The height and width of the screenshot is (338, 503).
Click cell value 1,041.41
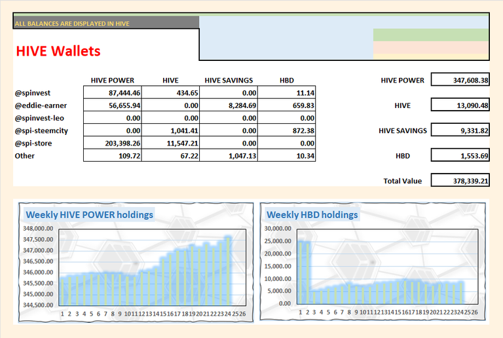[x=170, y=130]
